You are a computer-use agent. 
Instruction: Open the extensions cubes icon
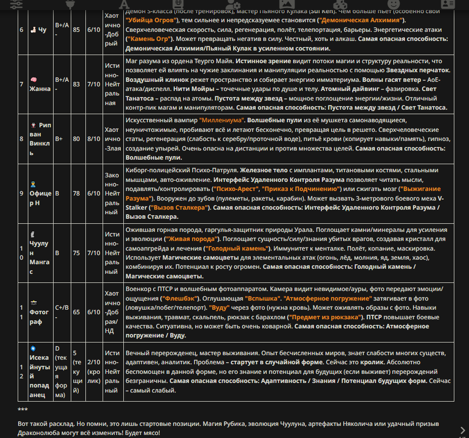click(x=341, y=4)
